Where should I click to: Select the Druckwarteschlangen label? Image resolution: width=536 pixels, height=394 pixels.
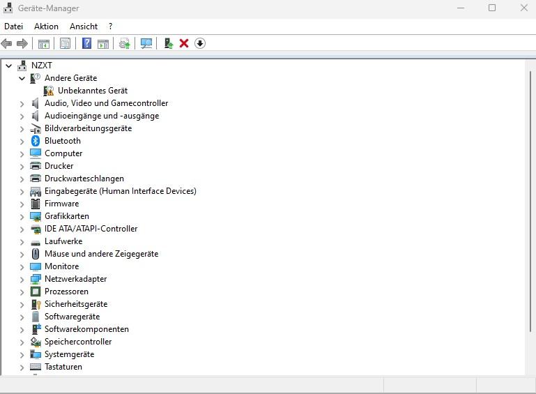(84, 179)
